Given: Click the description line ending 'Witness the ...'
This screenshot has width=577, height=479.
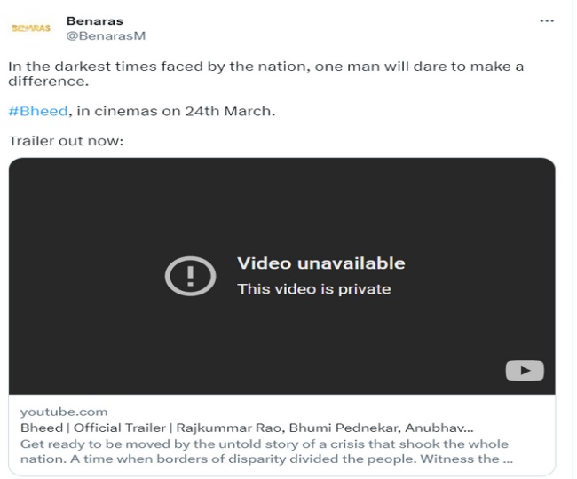Looking at the screenshot, I should click(x=264, y=459).
